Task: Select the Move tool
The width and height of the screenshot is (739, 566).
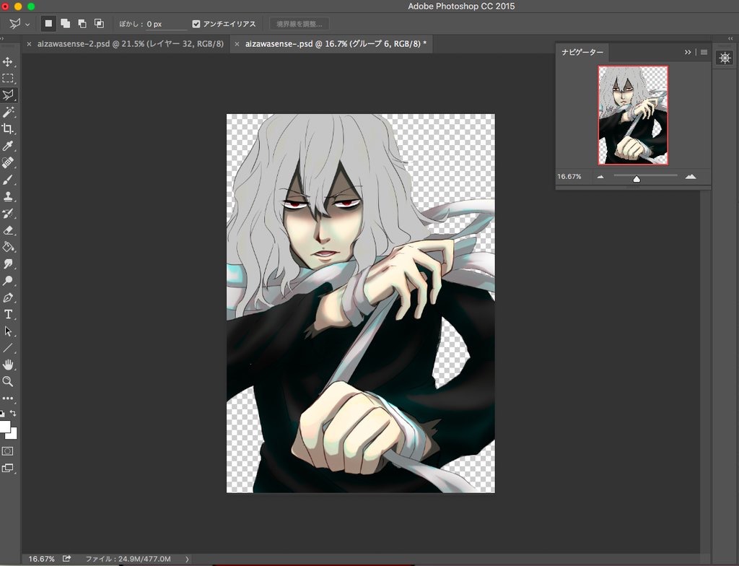Action: coord(8,62)
